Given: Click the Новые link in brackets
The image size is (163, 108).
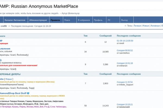Looking at the screenshot, I should (9, 79).
